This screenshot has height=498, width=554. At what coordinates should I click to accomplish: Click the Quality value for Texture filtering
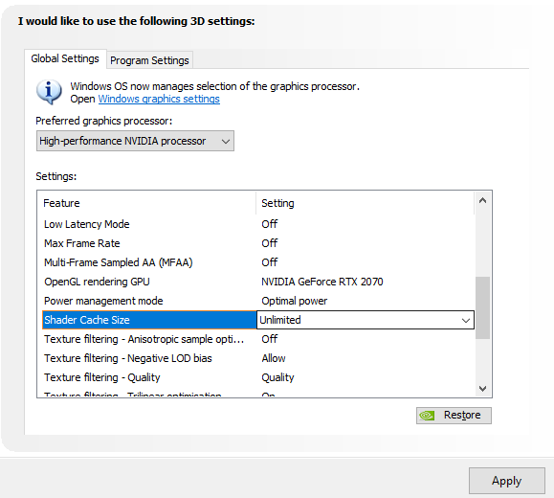[277, 377]
